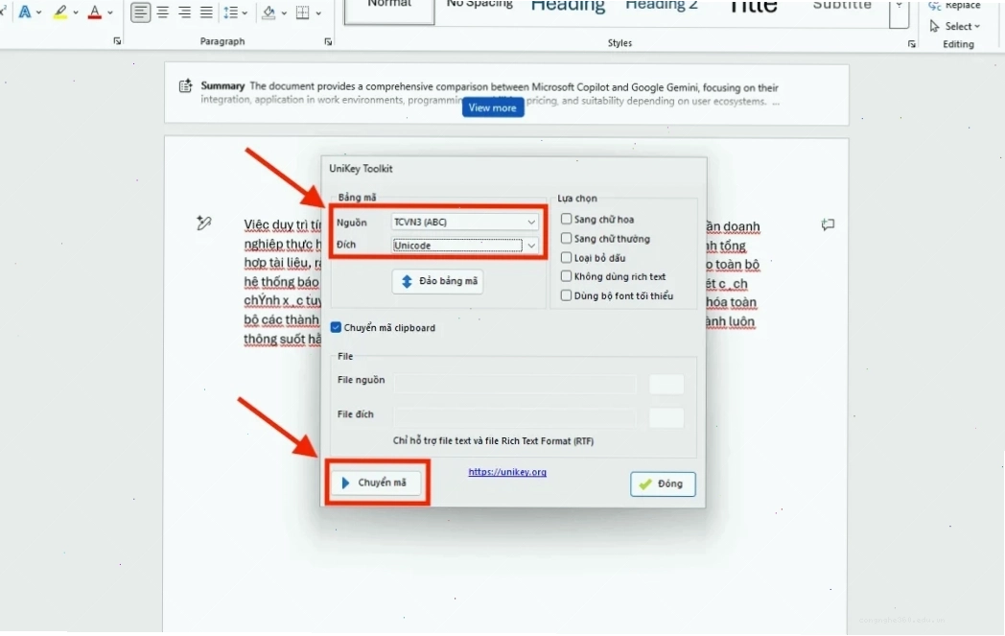This screenshot has height=636, width=1005.
Task: Enable Dùng bộ font tối thiểu checkbox
Action: tap(566, 294)
